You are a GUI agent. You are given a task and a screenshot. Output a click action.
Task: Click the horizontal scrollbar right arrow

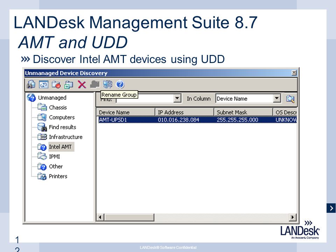(x=293, y=217)
